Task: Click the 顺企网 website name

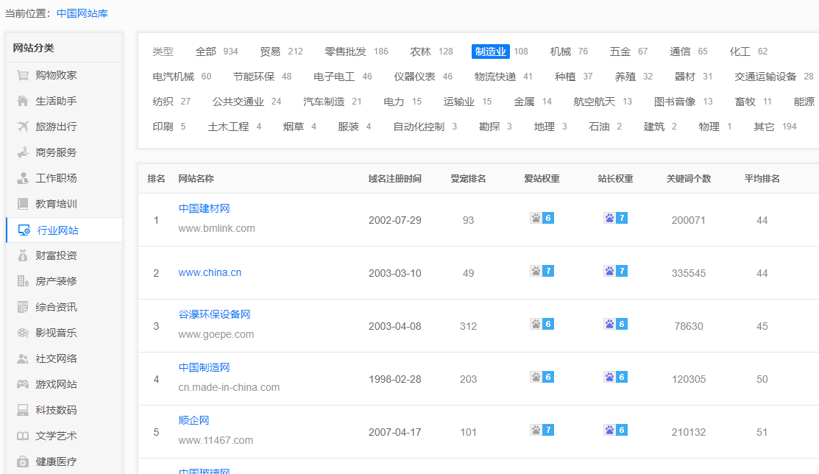Action: (194, 420)
